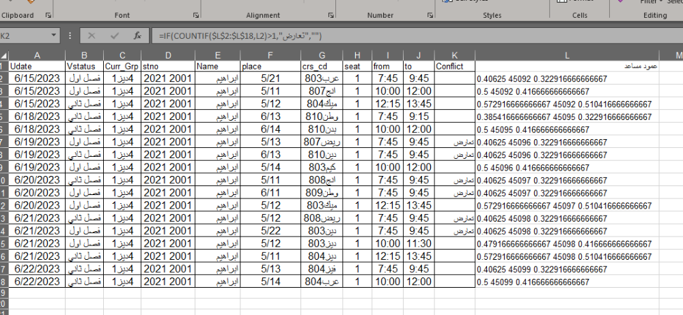The height and width of the screenshot is (315, 683).
Task: Select the place cell reading 6/14
Action: point(270,130)
